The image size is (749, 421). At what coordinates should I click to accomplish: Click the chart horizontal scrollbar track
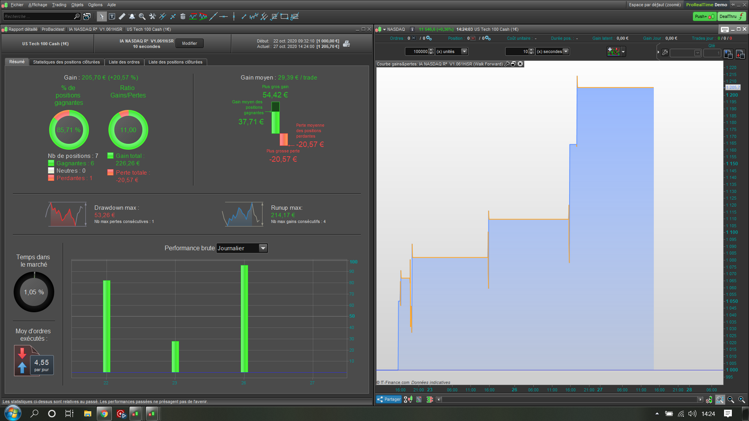570,400
